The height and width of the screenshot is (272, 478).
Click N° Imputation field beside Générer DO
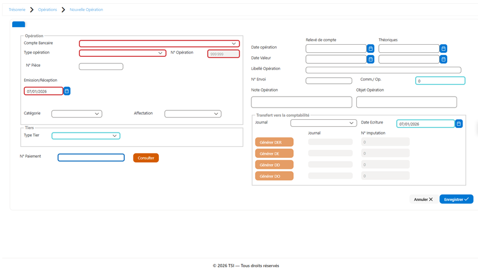pos(385,175)
